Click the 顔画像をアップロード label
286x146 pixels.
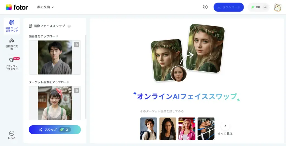[x=43, y=36]
